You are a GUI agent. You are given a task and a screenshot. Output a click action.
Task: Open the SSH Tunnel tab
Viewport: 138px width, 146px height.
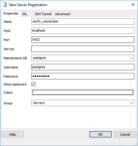[43, 14]
